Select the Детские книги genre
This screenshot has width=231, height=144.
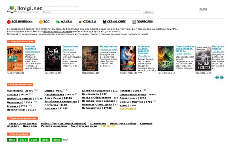point(54,95)
